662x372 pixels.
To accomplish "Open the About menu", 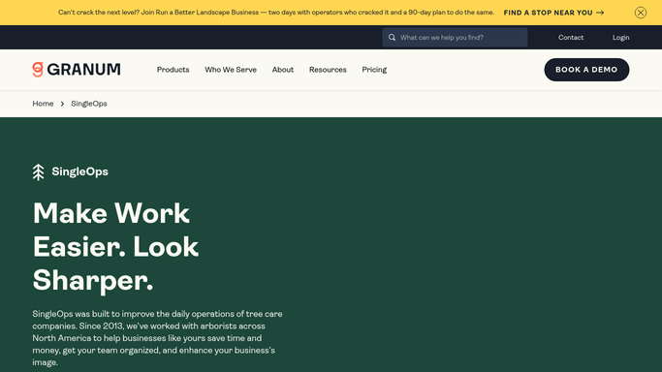I will (x=282, y=70).
